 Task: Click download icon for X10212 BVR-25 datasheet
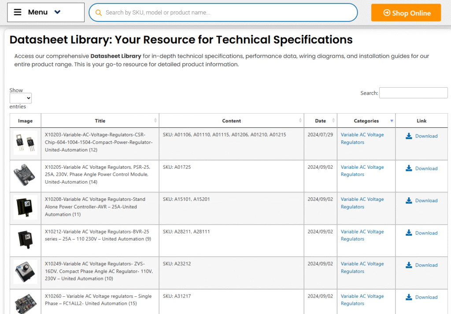point(409,233)
